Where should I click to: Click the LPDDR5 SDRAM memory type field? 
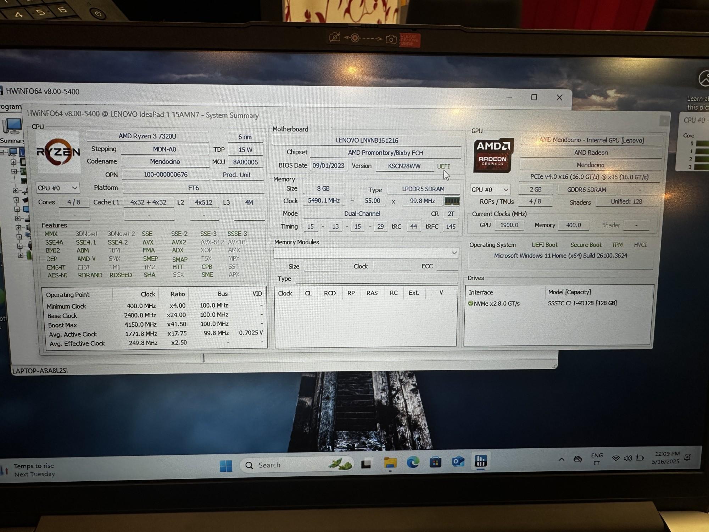pyautogui.click(x=423, y=189)
